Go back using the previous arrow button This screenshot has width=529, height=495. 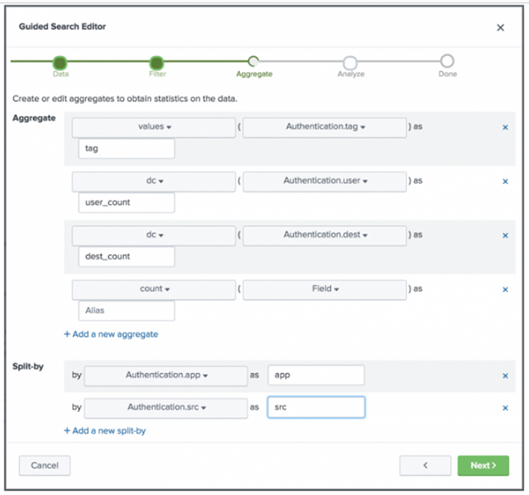[425, 465]
